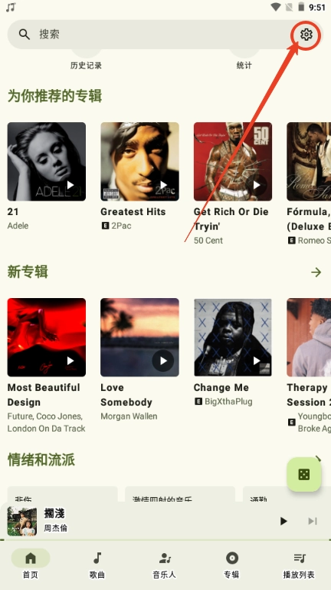The width and height of the screenshot is (331, 590).
Task: Play 2Pac Greatest Hits album overlay
Action: pos(163,184)
